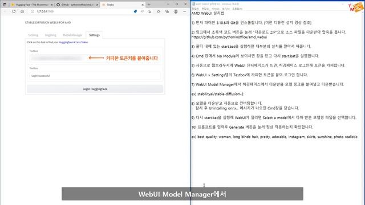Click the 'AMD WebUI' heading line in Notepad
The height and width of the screenshot is (205, 365).
click(208, 13)
